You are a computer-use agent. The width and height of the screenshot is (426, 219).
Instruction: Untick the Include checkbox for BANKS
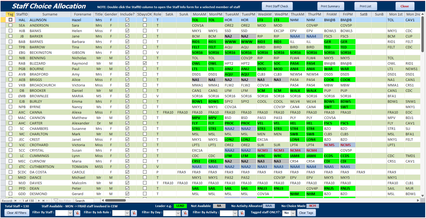point(127,31)
